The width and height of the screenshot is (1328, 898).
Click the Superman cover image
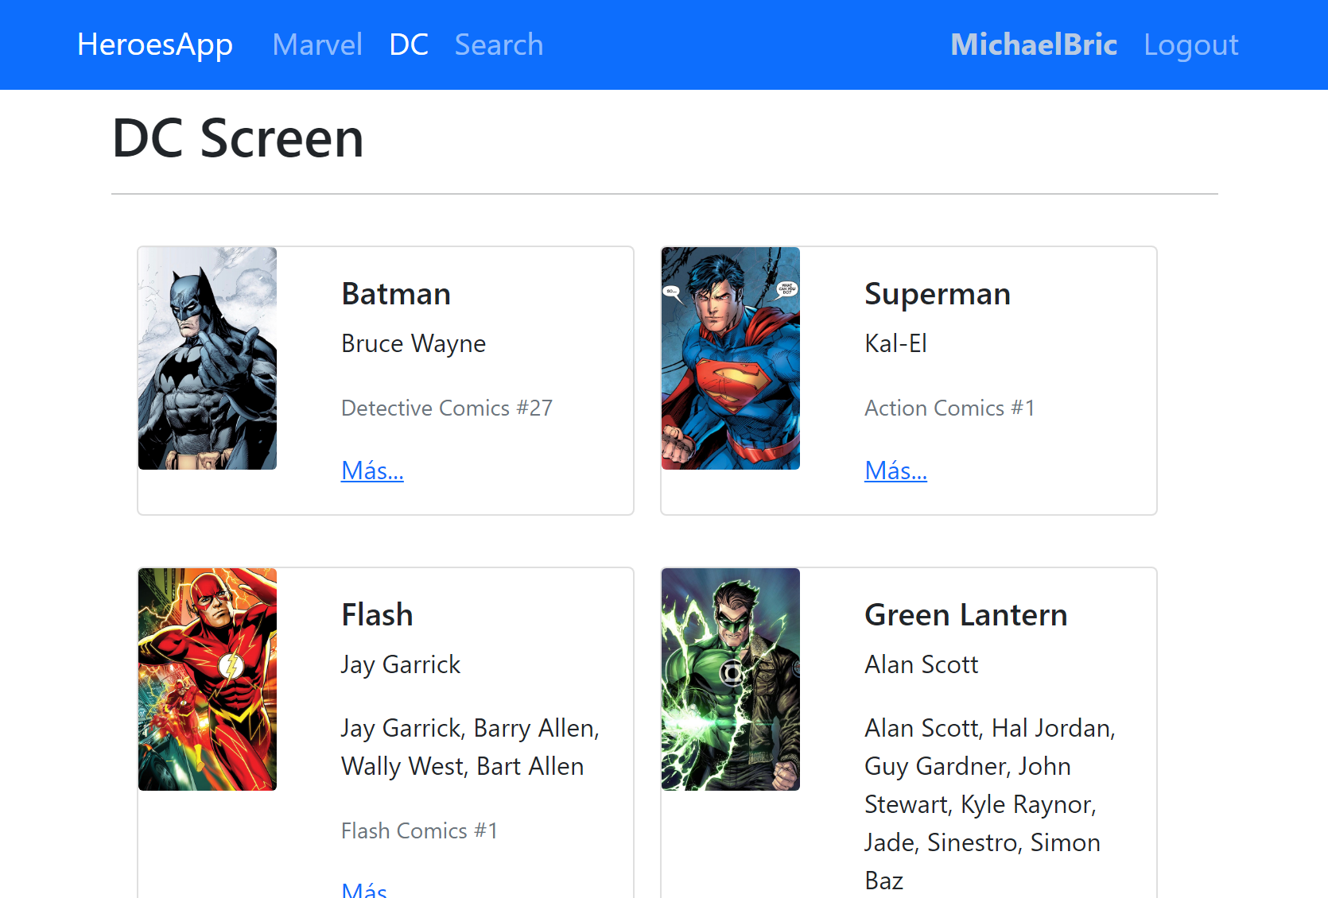tap(731, 358)
